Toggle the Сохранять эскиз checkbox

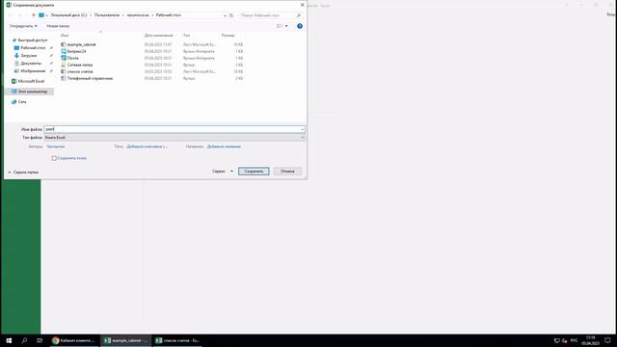[x=54, y=158]
